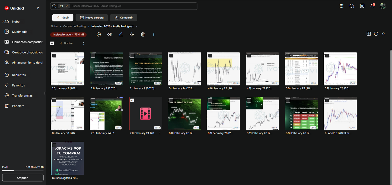Open the notifications bell
This screenshot has height=185, width=392.
[x=372, y=6]
